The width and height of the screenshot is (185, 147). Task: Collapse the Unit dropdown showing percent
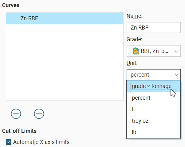pos(176,75)
